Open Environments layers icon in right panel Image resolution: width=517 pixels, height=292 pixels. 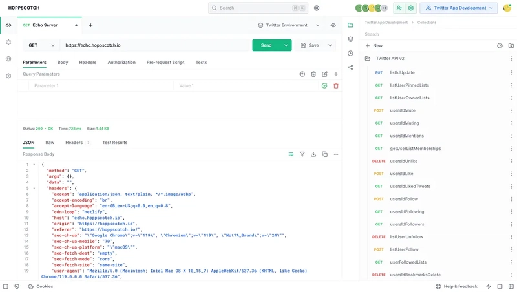coord(350,39)
